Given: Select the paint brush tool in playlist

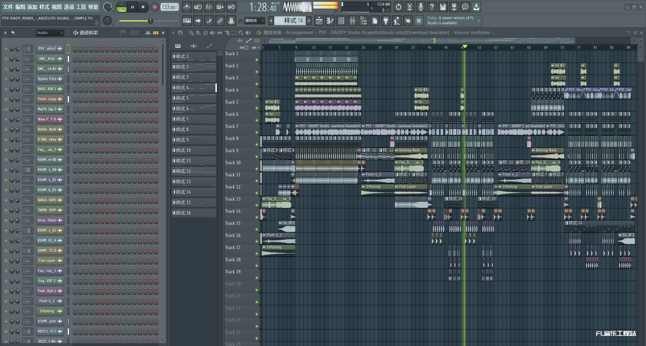Looking at the screenshot, I should 198,33.
